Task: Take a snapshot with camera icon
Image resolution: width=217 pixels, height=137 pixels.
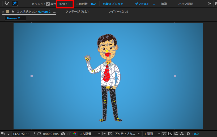Action: pos(63,134)
